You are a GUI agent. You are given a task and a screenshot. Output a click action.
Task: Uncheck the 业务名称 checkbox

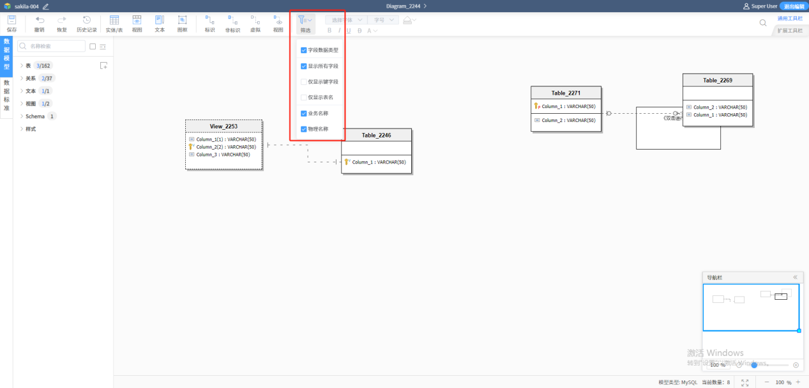[x=304, y=113]
